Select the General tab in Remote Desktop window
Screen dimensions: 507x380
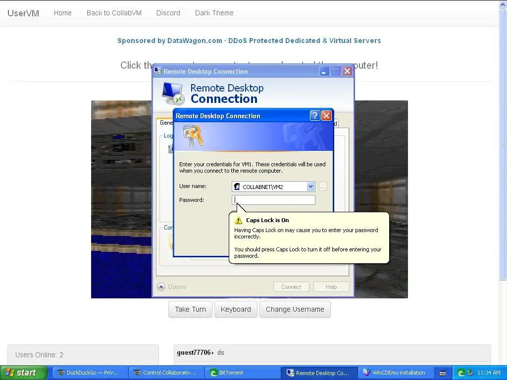coord(166,123)
